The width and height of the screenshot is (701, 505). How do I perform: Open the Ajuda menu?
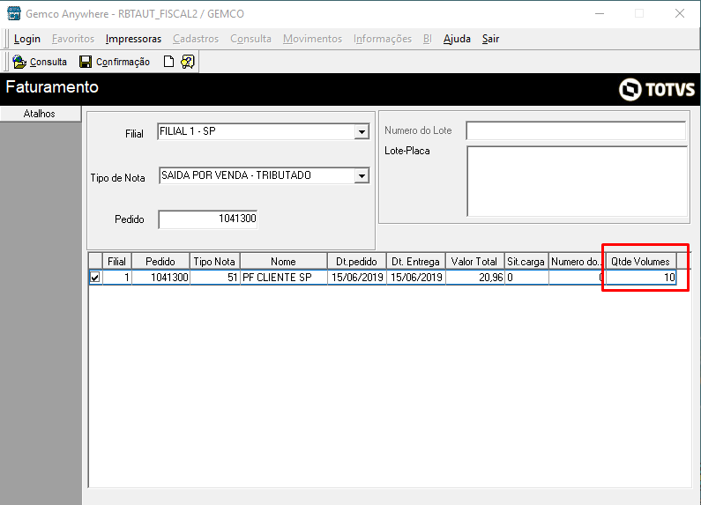pyautogui.click(x=457, y=39)
